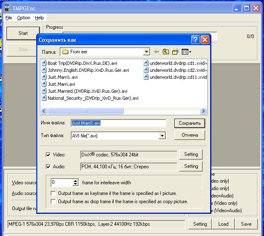Click the icon of Boat Trip avi file
The height and width of the screenshot is (236, 264).
[44, 63]
